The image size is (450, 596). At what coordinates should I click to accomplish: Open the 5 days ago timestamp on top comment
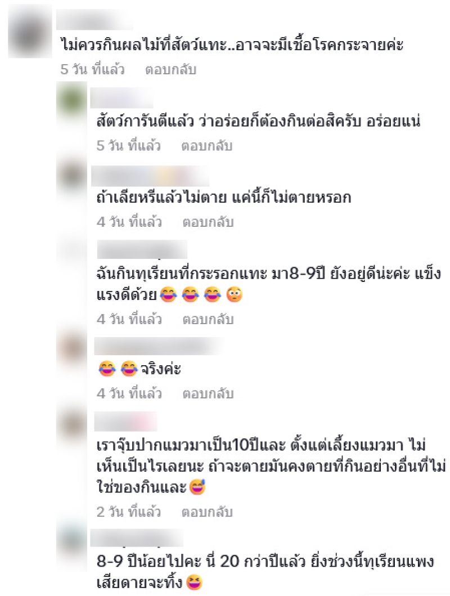[92, 70]
